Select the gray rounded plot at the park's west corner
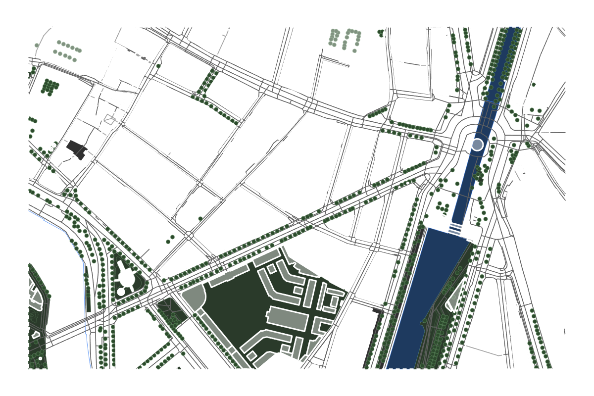 coord(194,298)
